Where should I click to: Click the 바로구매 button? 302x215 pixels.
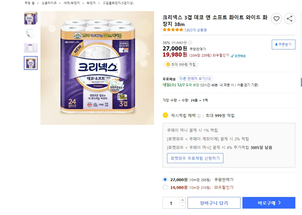(x=269, y=203)
